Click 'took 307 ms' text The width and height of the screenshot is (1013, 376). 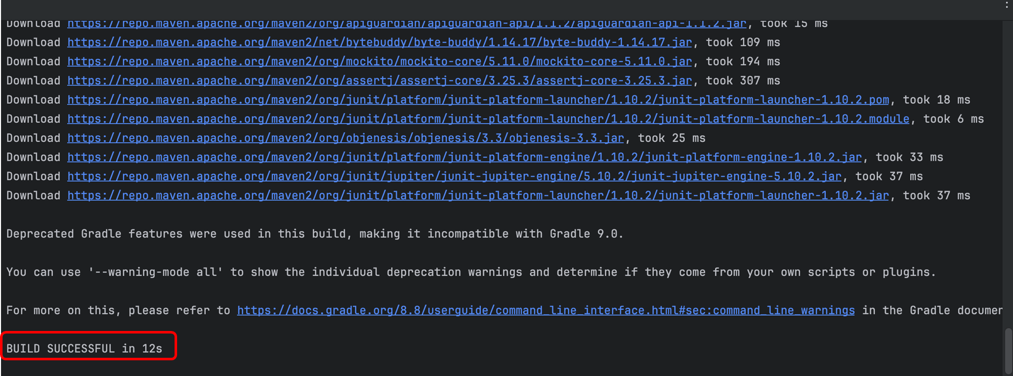click(743, 81)
